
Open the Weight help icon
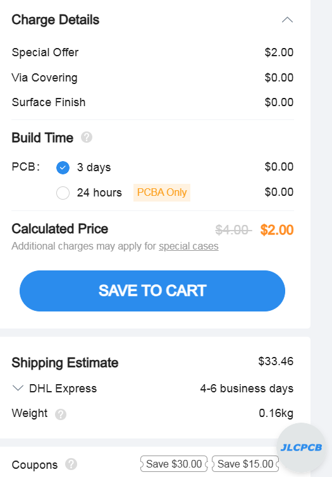pyautogui.click(x=61, y=414)
